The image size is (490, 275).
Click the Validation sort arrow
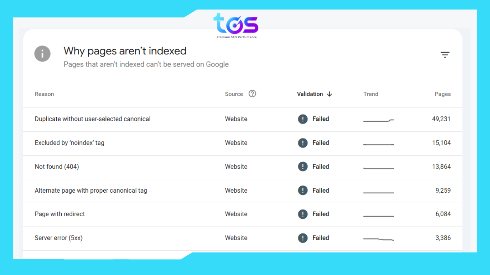330,94
